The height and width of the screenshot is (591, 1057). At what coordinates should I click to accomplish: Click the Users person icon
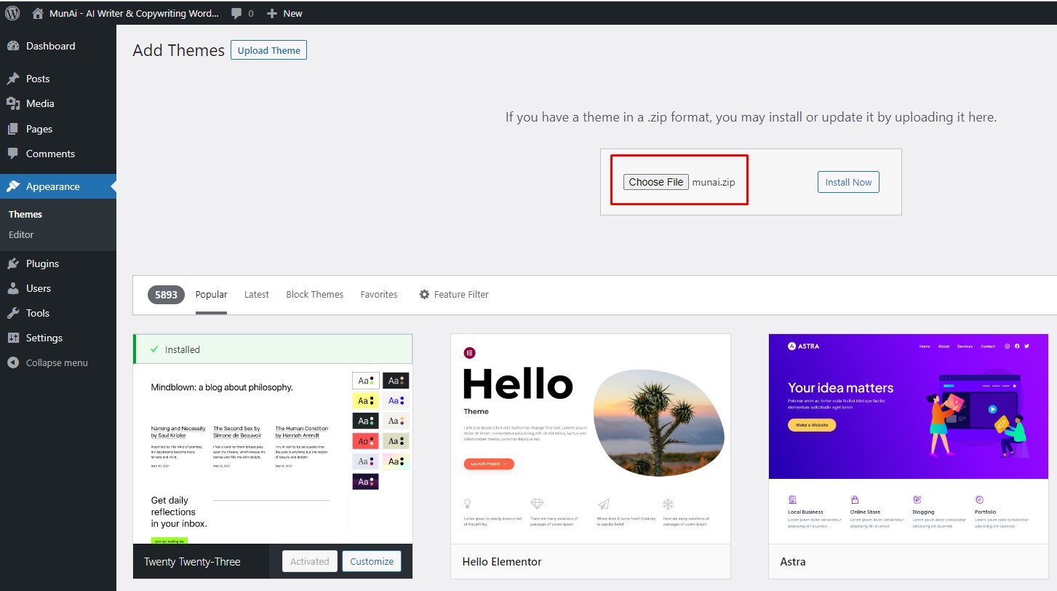coord(13,288)
